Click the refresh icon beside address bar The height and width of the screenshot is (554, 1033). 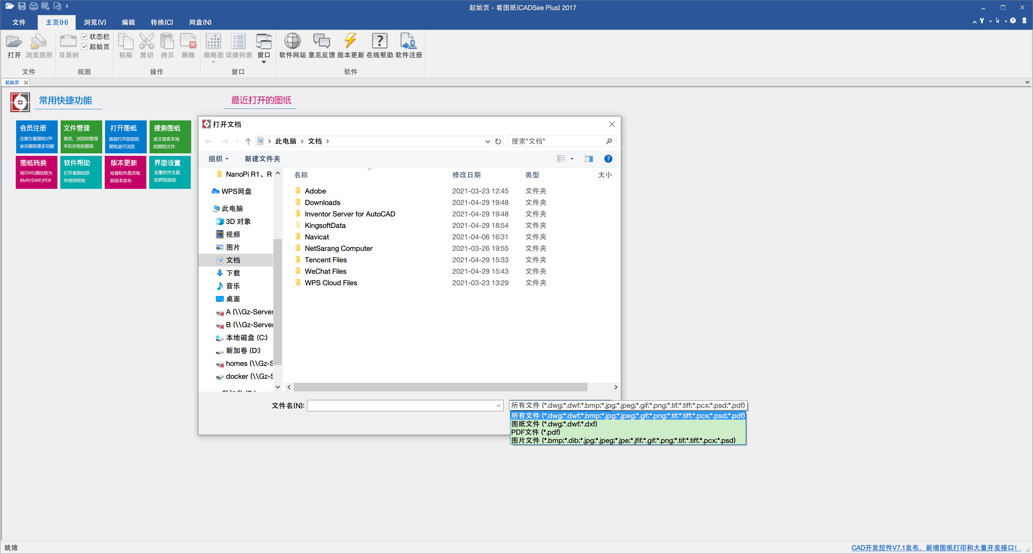point(498,142)
